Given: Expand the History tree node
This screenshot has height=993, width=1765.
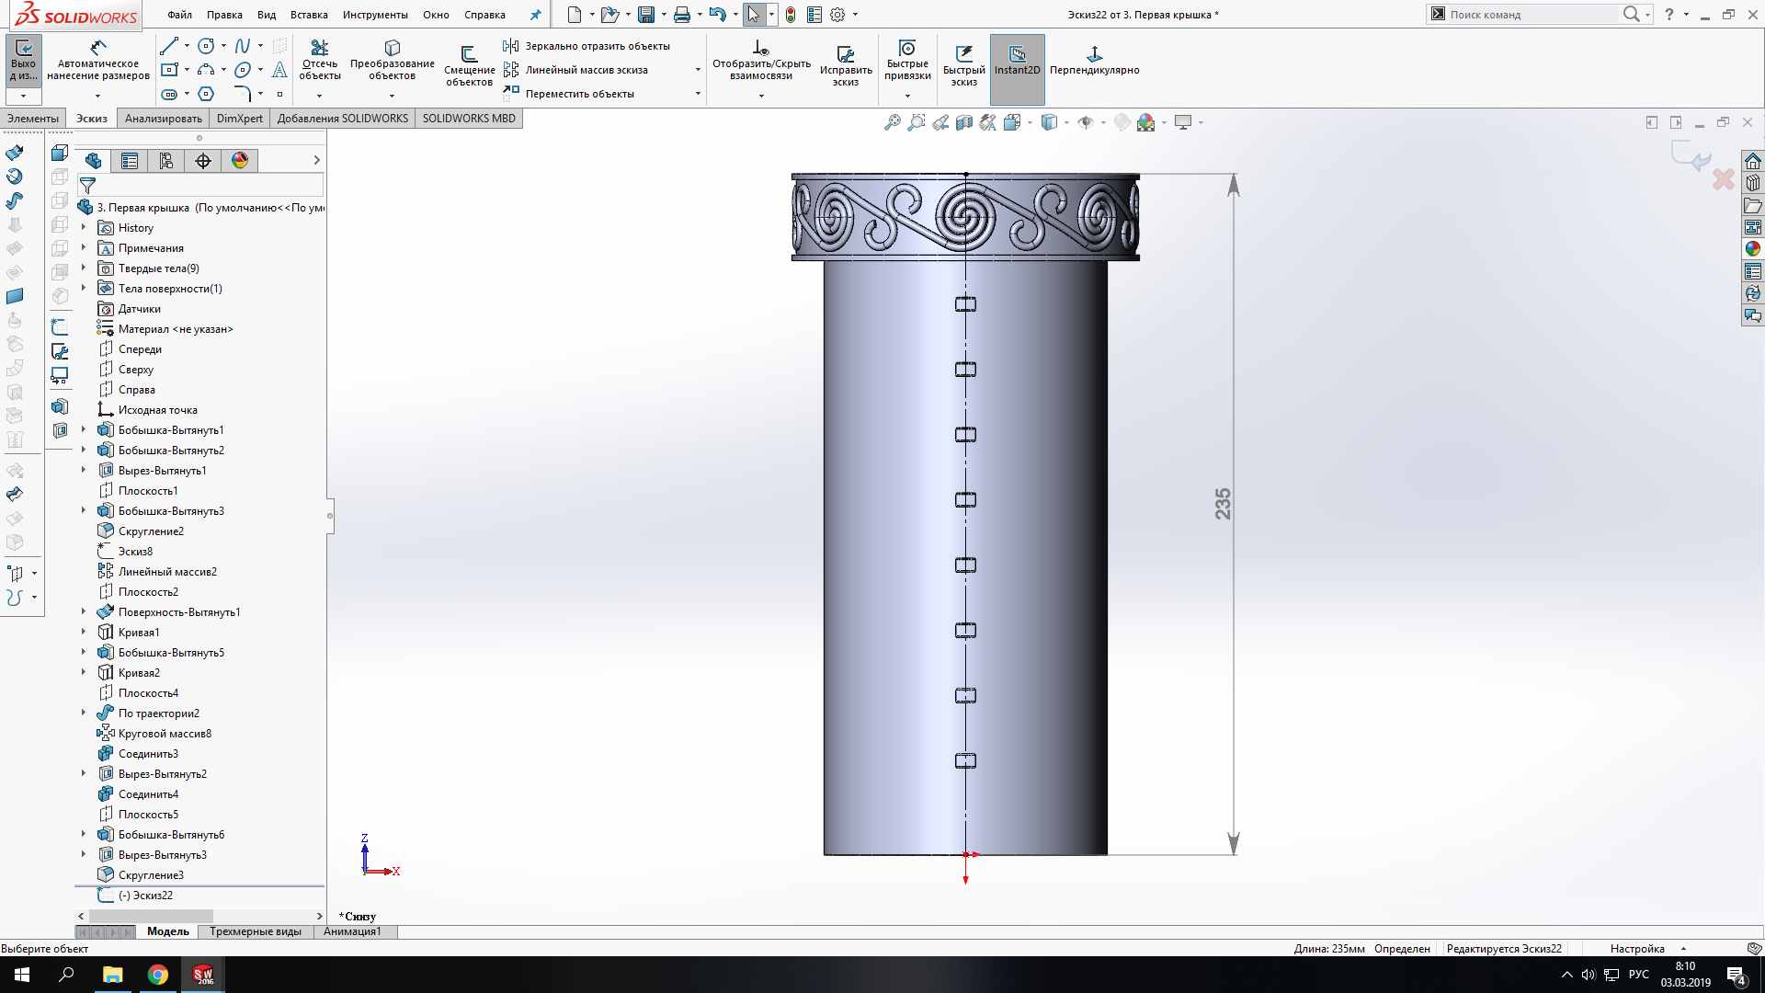Looking at the screenshot, I should tap(84, 227).
